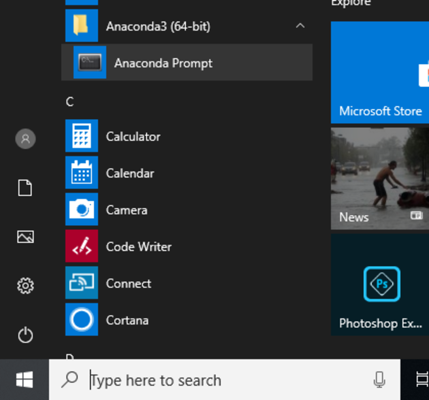Open the Microsoft Store tile
Screen dimensions: 429x400
(380, 73)
